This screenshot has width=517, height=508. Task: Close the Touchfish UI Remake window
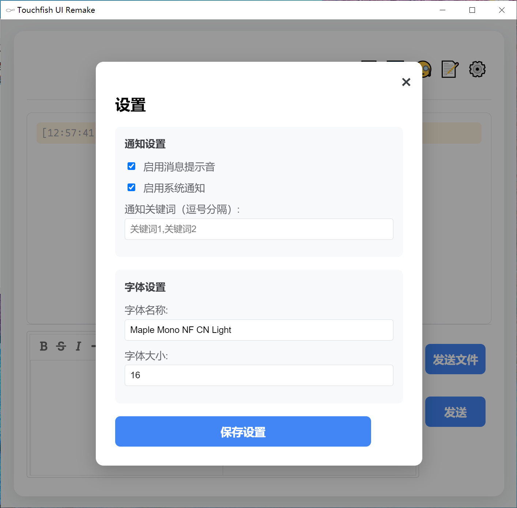click(x=502, y=10)
